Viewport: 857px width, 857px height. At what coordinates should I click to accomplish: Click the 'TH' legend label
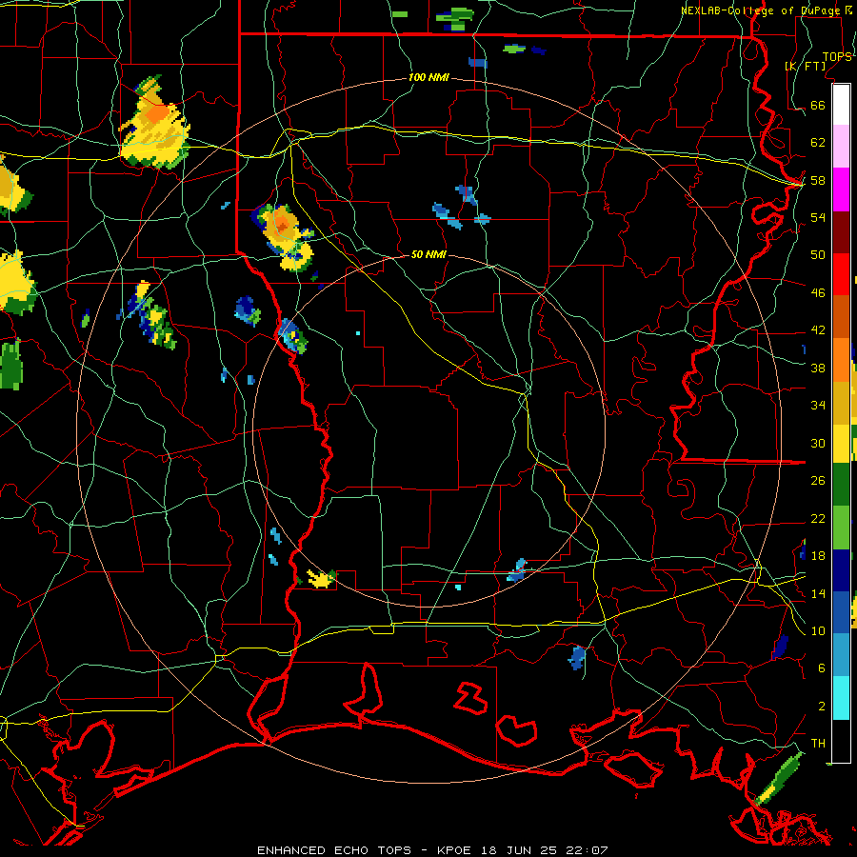[818, 744]
